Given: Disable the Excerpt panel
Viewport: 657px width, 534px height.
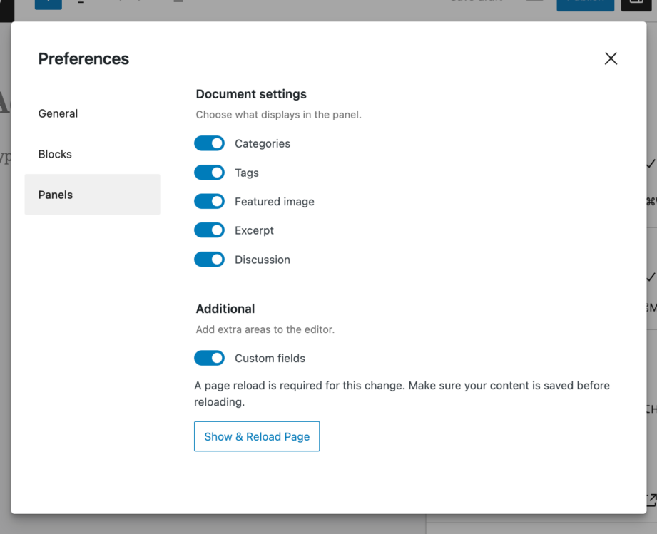Looking at the screenshot, I should click(209, 230).
